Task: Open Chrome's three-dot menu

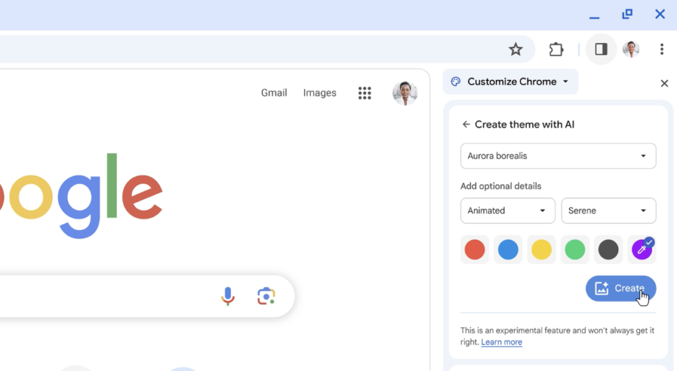Action: pos(661,50)
